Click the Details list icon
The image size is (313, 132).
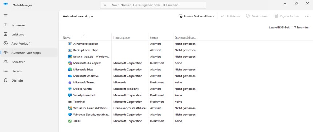point(5,71)
